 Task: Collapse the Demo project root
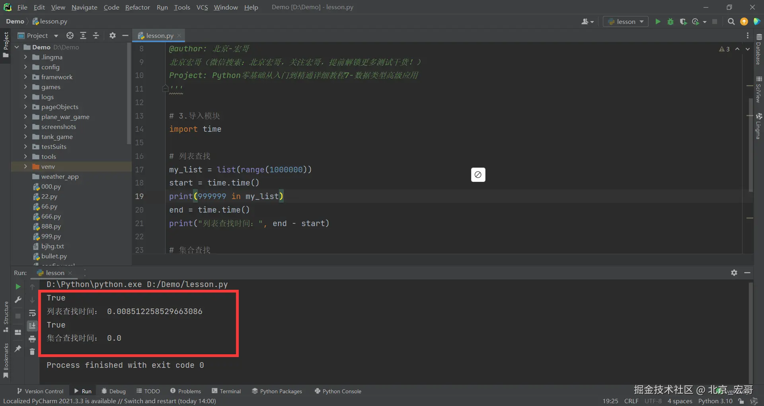point(17,47)
